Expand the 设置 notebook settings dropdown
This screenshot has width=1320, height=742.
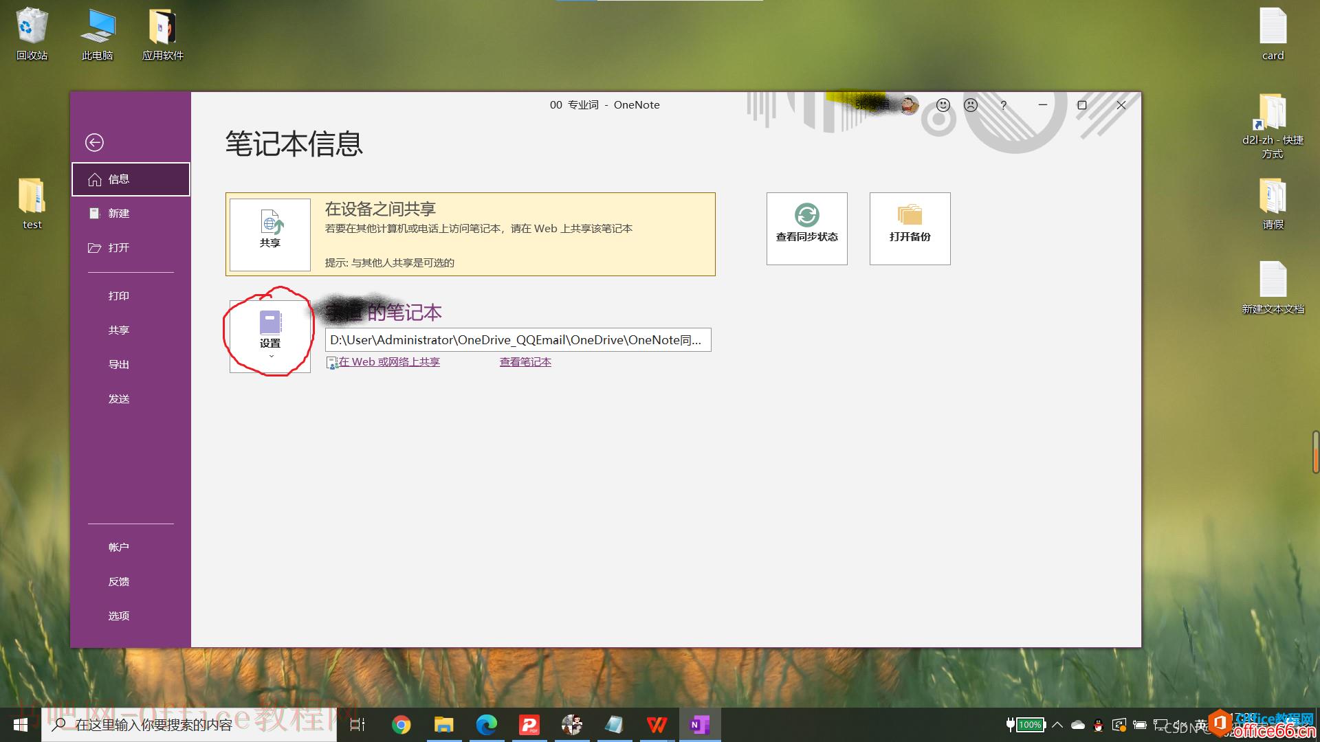coord(270,337)
